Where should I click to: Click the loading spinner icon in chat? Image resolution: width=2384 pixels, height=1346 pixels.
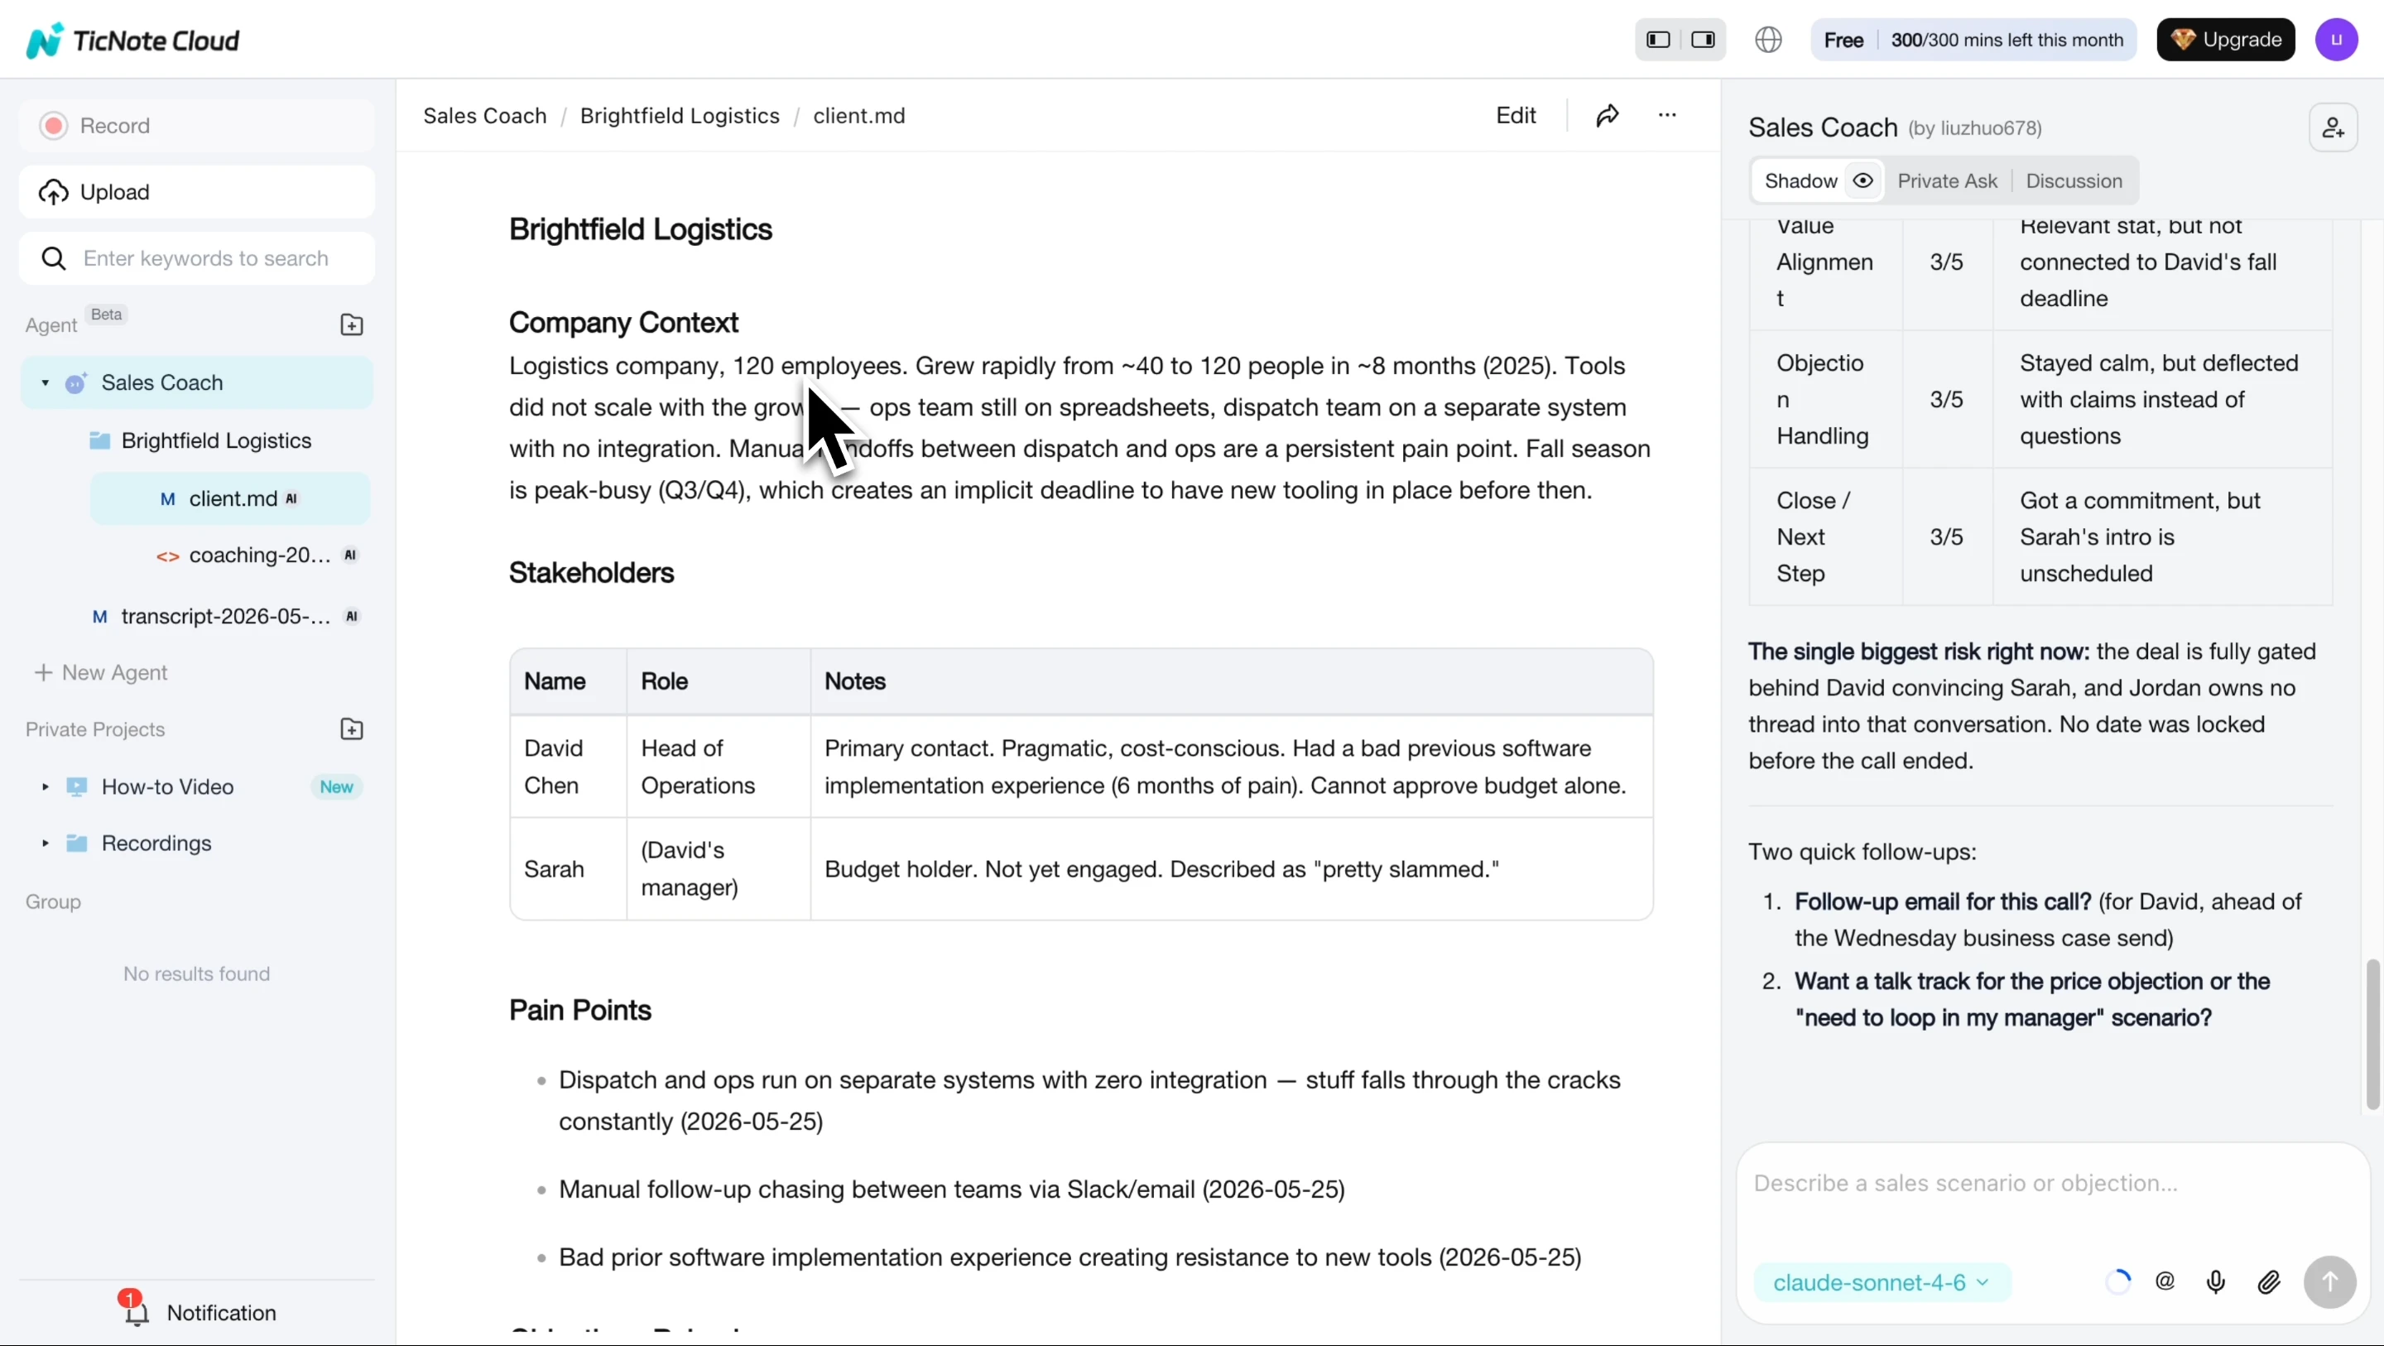coord(2117,1282)
